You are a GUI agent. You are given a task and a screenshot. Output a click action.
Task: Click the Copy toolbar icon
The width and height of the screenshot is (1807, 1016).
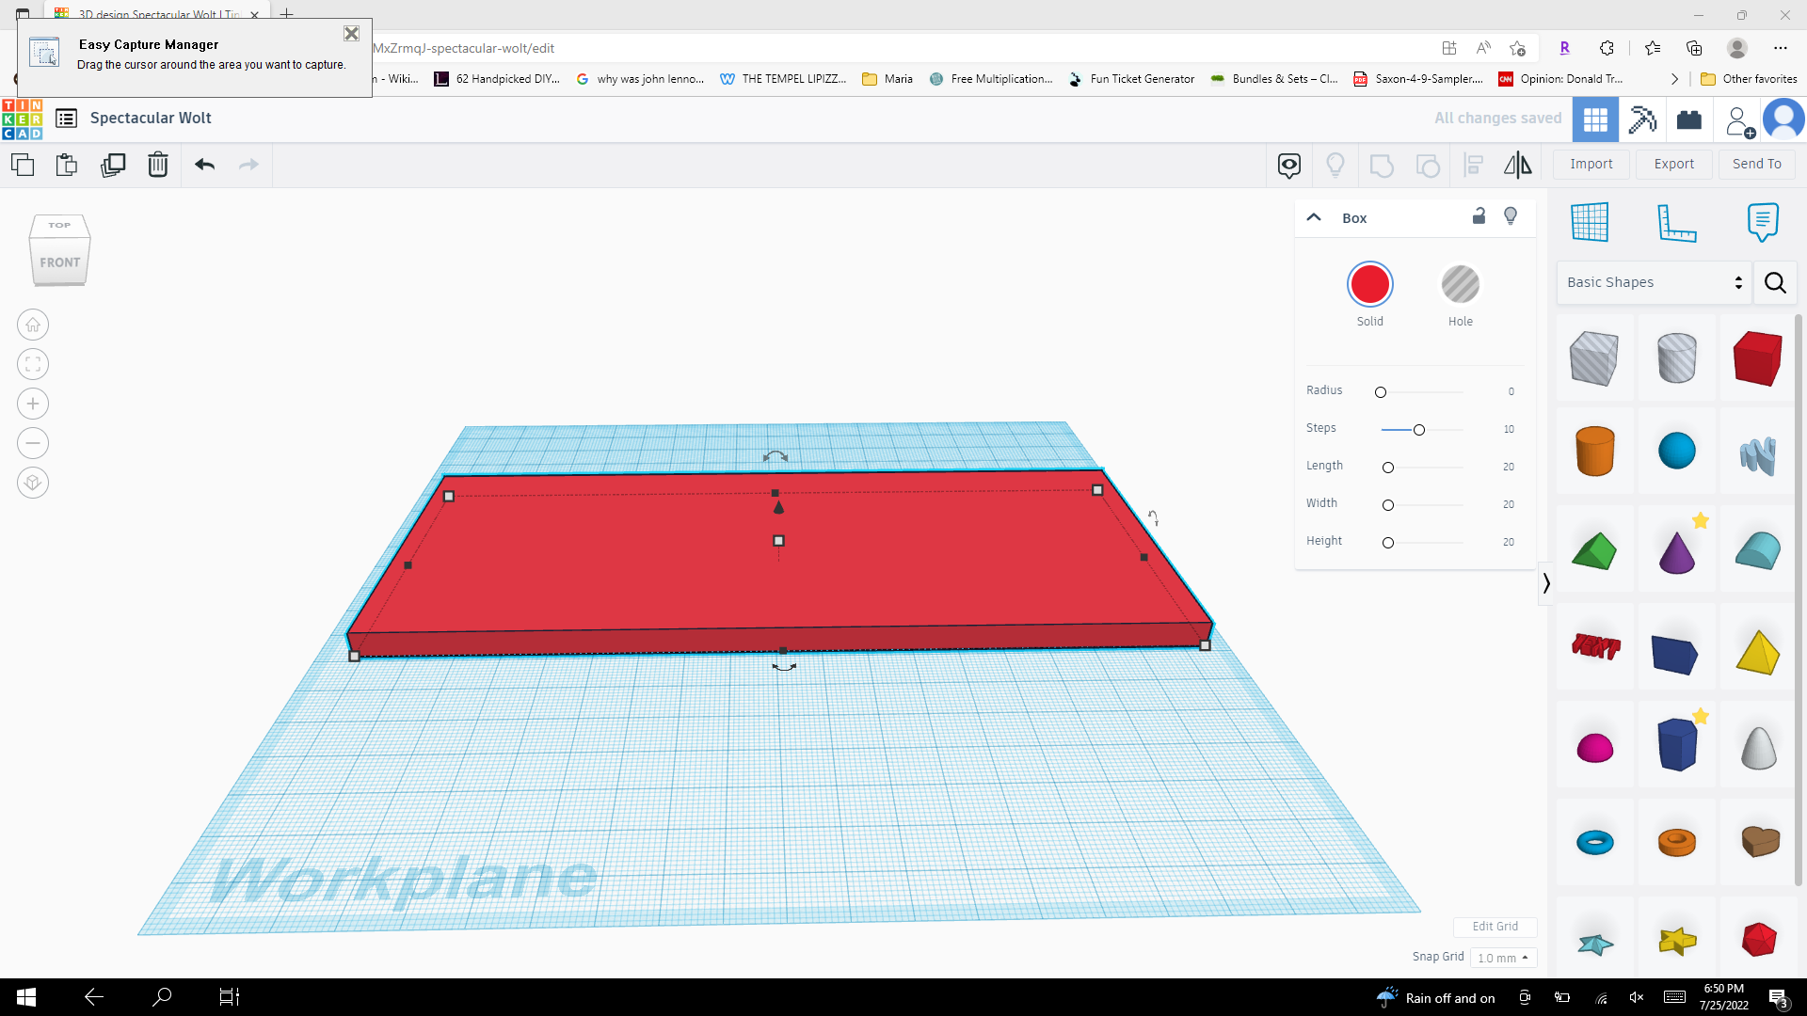(x=23, y=165)
